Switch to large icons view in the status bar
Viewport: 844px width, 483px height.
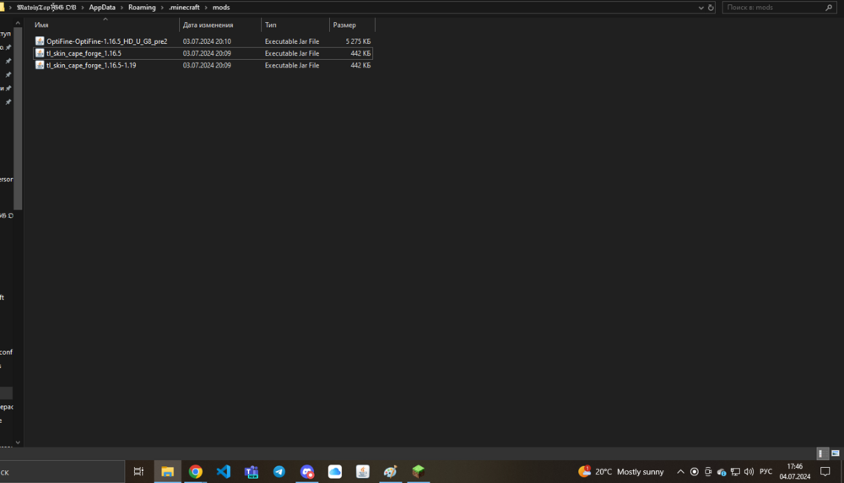pyautogui.click(x=835, y=453)
